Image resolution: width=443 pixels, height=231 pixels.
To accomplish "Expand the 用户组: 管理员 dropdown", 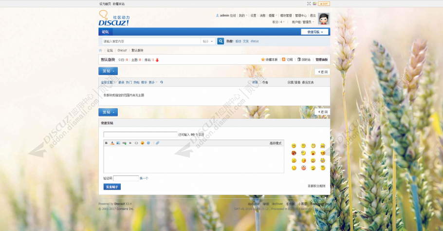I will (x=303, y=22).
